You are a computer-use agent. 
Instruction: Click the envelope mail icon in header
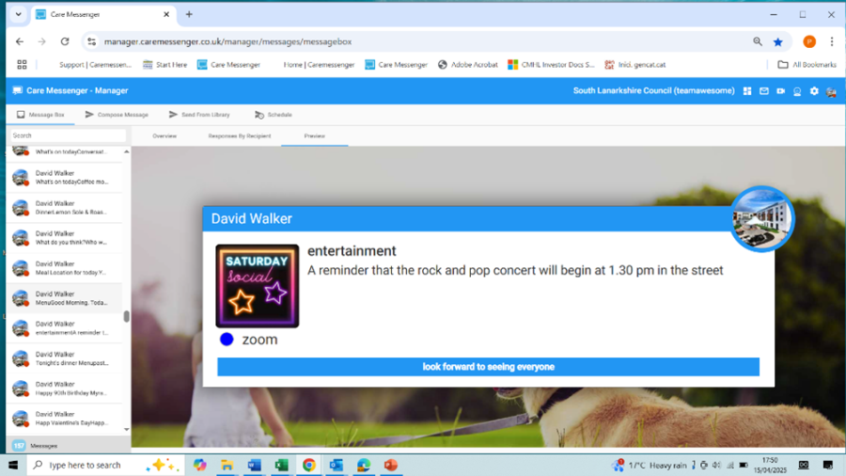pos(764,91)
